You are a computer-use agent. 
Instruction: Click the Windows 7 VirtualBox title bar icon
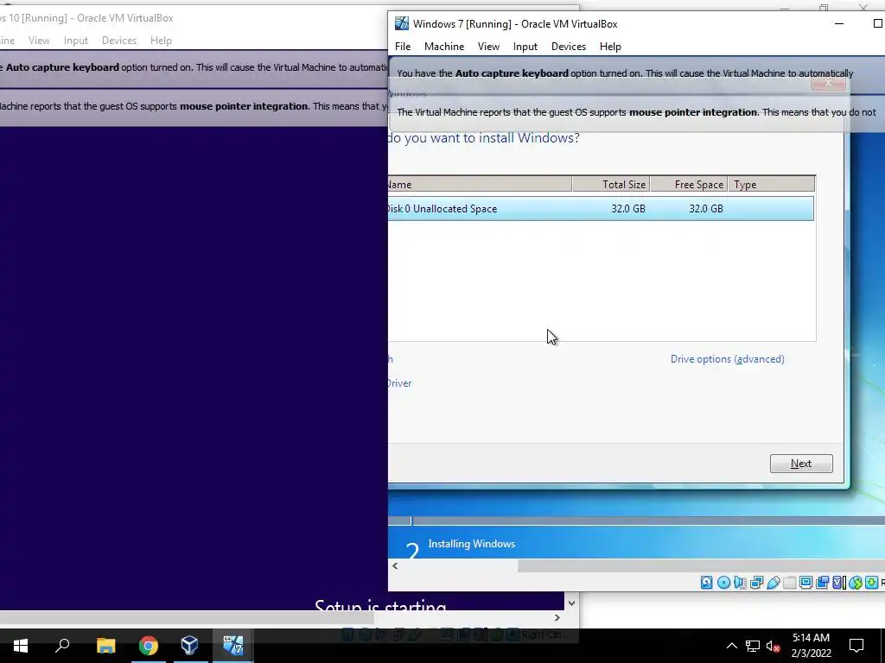[x=402, y=23]
